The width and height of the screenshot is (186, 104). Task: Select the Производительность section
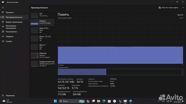click(x=14, y=17)
